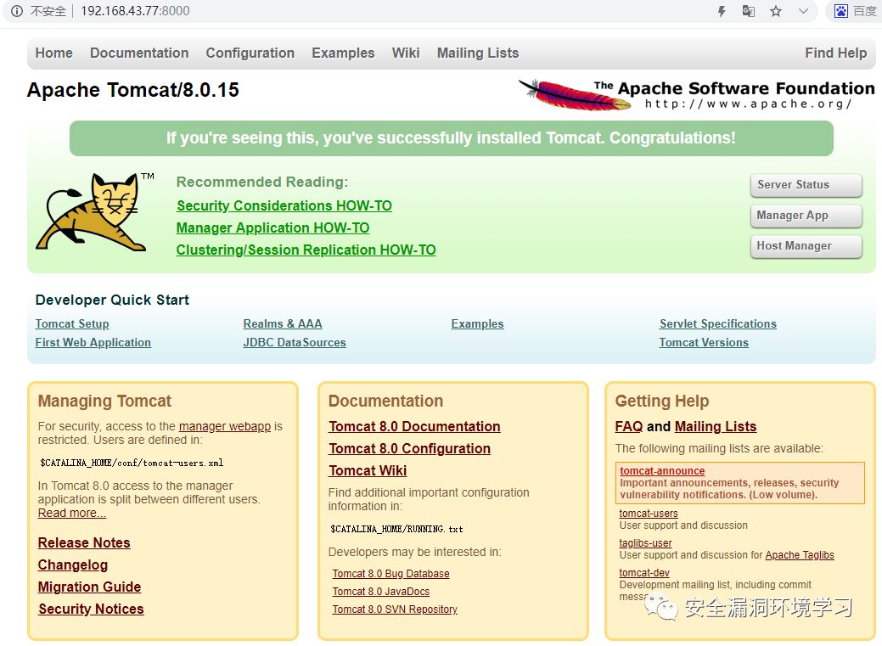Click the Tomcat cat logo
882x646 pixels.
(x=93, y=212)
